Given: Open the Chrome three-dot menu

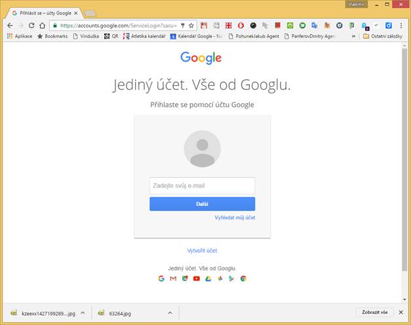Looking at the screenshot, I should pyautogui.click(x=401, y=26).
